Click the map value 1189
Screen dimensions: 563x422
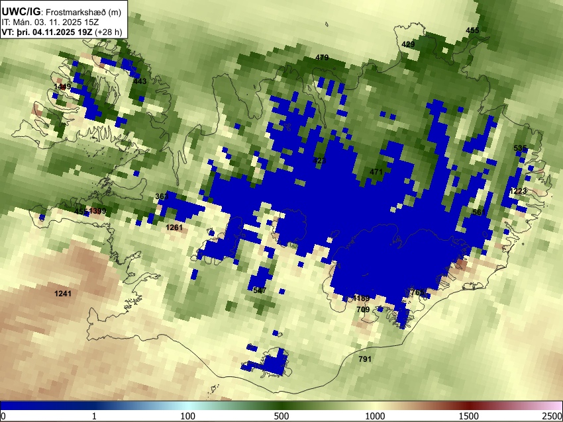click(x=361, y=298)
